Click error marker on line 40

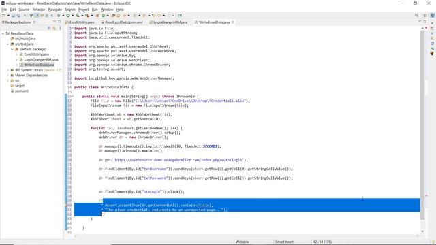pyautogui.click(x=66, y=206)
